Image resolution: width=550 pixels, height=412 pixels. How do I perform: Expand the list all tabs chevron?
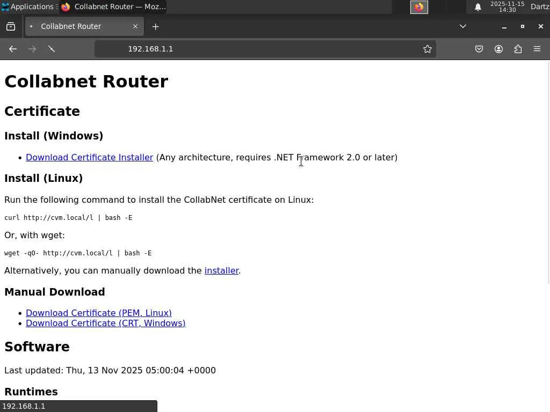(463, 26)
